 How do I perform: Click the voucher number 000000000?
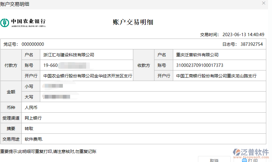click(x=33, y=44)
